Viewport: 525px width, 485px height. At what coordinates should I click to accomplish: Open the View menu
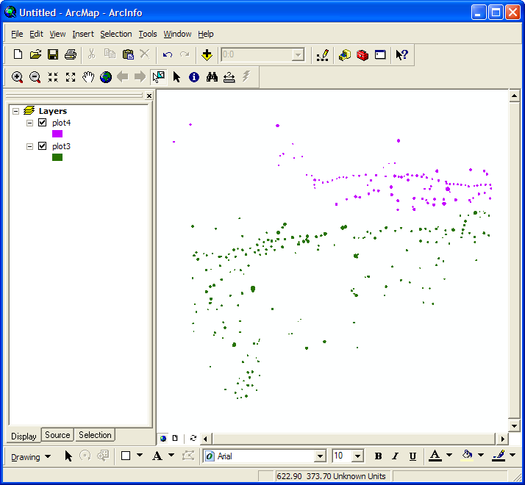tap(57, 34)
